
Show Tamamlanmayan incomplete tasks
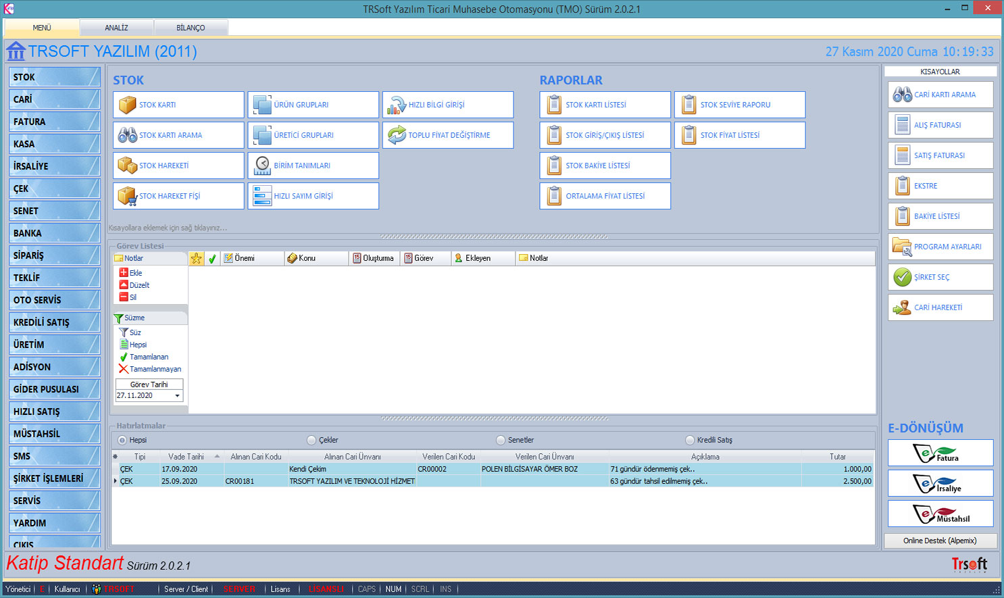[150, 369]
